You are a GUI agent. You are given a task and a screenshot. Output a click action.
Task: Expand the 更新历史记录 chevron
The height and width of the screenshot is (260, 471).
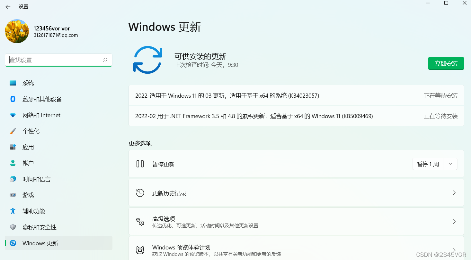[454, 193]
